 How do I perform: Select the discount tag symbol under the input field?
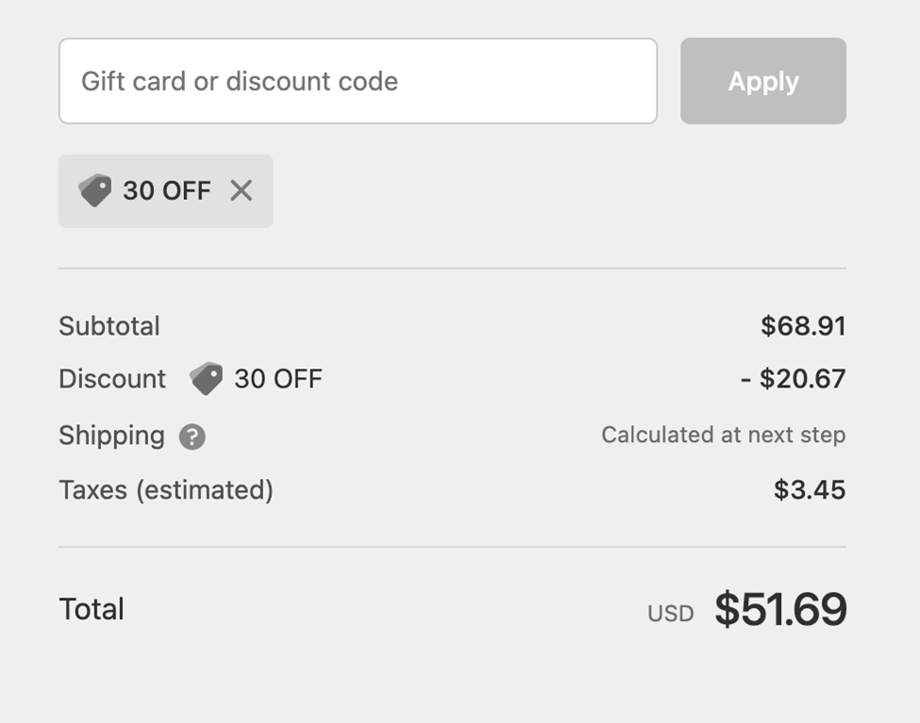point(95,190)
